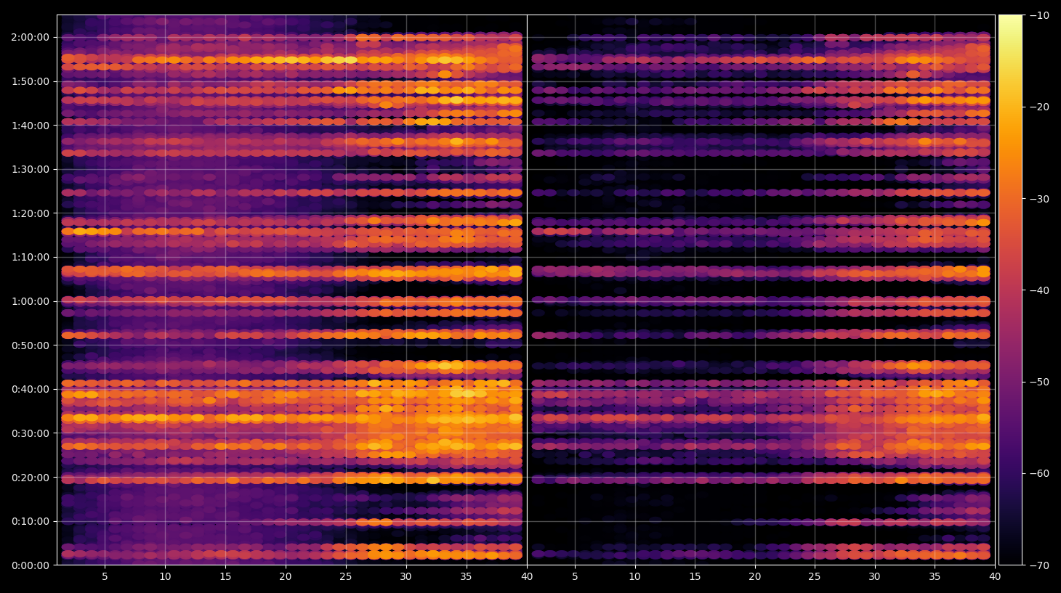1061x593 pixels.
Task: Select the −40 colorbar tick label
Action: coord(1040,290)
